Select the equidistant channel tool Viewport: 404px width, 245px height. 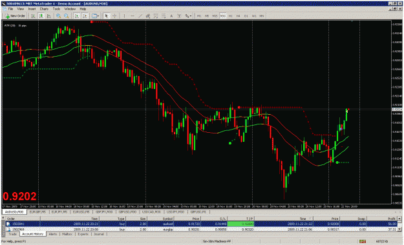pyautogui.click(x=147, y=16)
